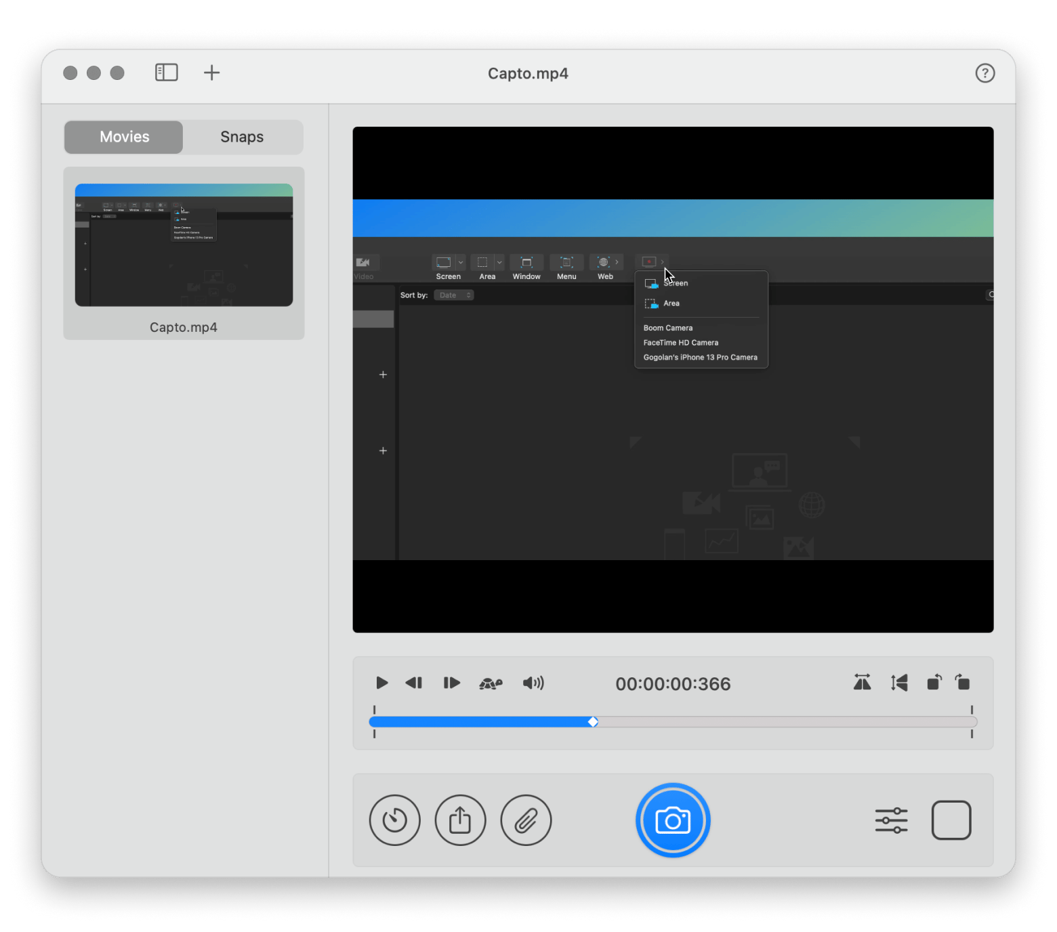Step forward one frame
Image resolution: width=1057 pixels, height=932 pixels.
pyautogui.click(x=451, y=683)
